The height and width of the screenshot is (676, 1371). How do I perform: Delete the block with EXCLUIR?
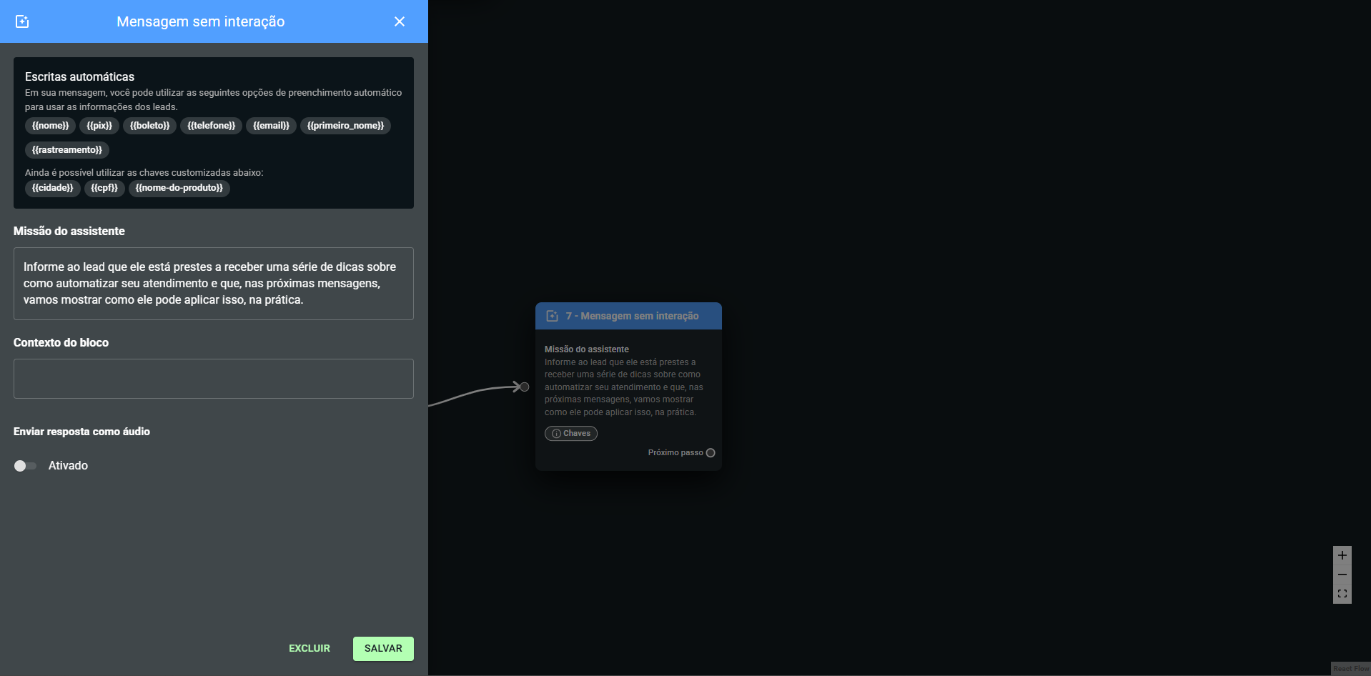click(310, 648)
